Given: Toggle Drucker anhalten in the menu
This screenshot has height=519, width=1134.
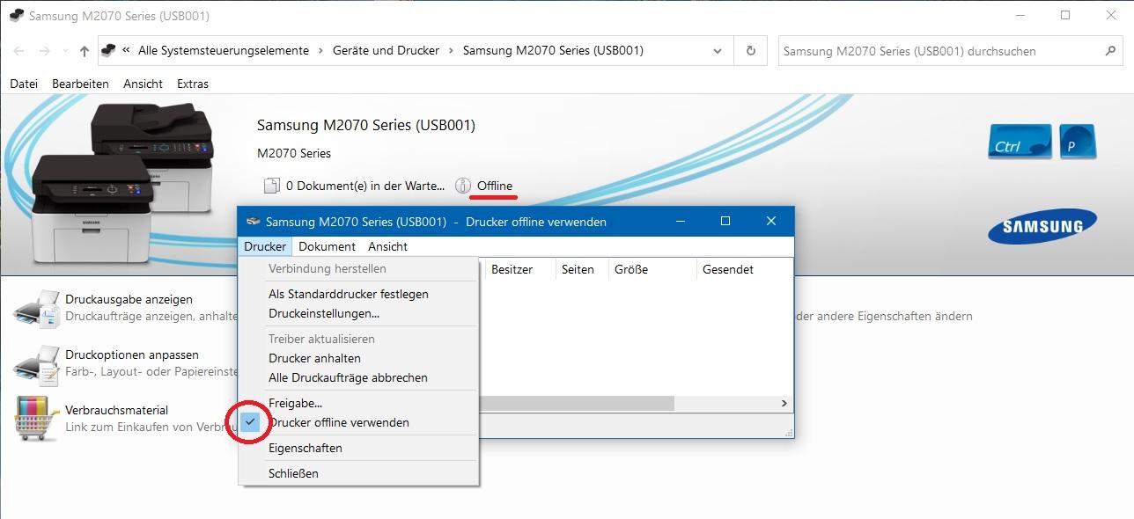Looking at the screenshot, I should coord(314,358).
